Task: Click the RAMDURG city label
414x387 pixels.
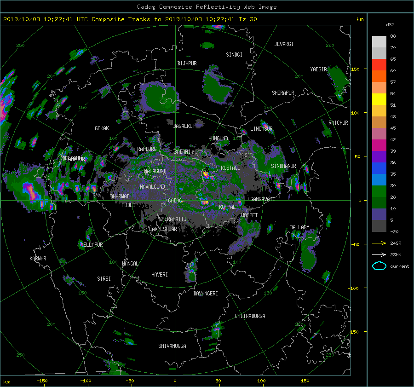Action: click(x=147, y=149)
